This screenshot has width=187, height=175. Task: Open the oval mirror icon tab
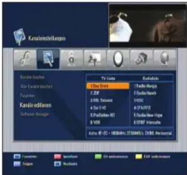click(118, 60)
